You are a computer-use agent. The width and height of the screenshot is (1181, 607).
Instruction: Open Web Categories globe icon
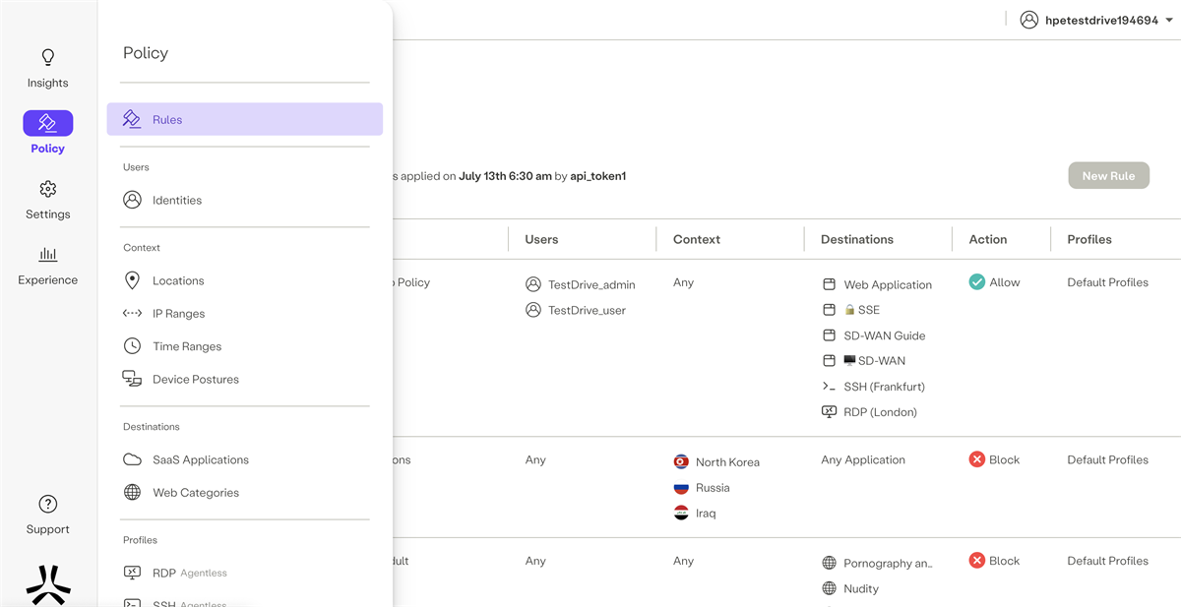tap(132, 493)
